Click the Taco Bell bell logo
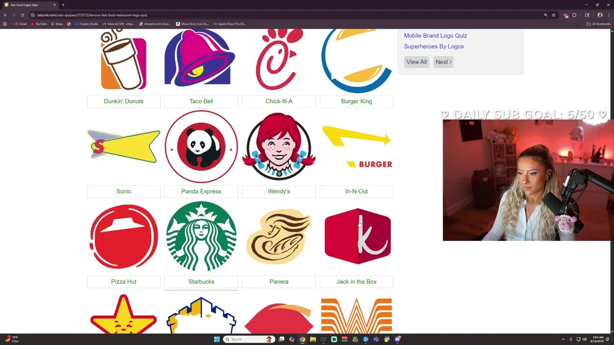Viewport: 614px width, 345px height. pos(200,57)
